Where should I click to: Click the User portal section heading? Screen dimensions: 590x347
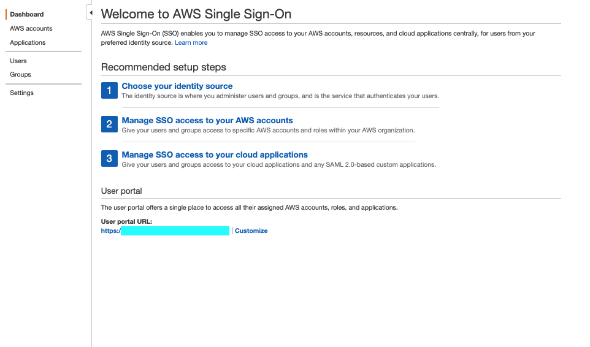click(121, 191)
